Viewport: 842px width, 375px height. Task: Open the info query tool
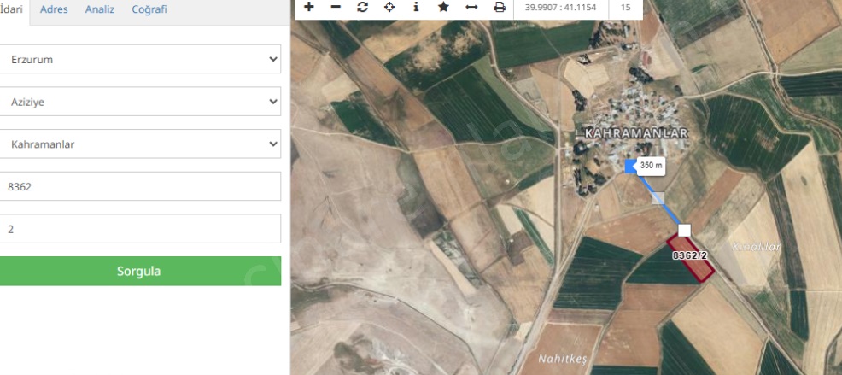click(416, 7)
